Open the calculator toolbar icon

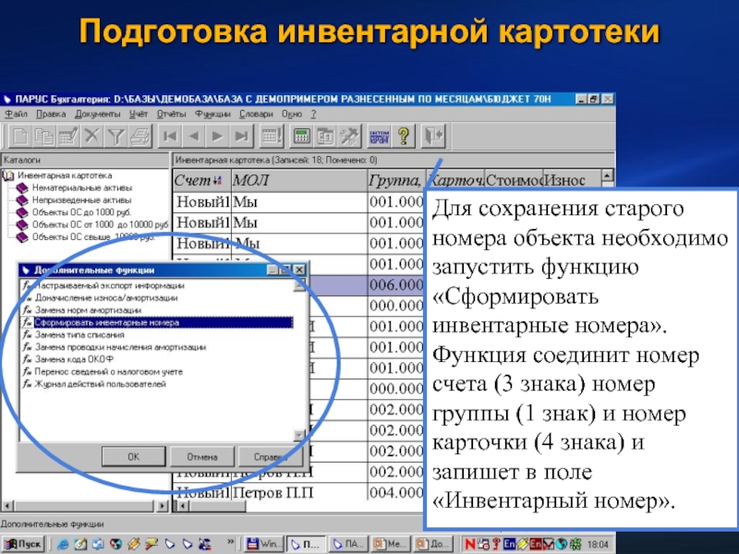tap(300, 137)
